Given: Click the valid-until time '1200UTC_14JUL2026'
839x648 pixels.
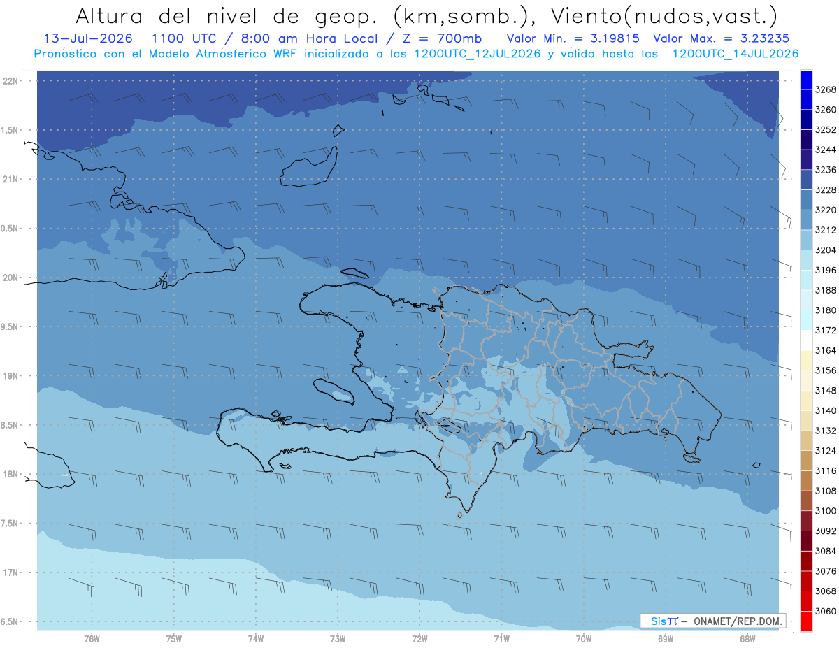Looking at the screenshot, I should pos(736,53).
